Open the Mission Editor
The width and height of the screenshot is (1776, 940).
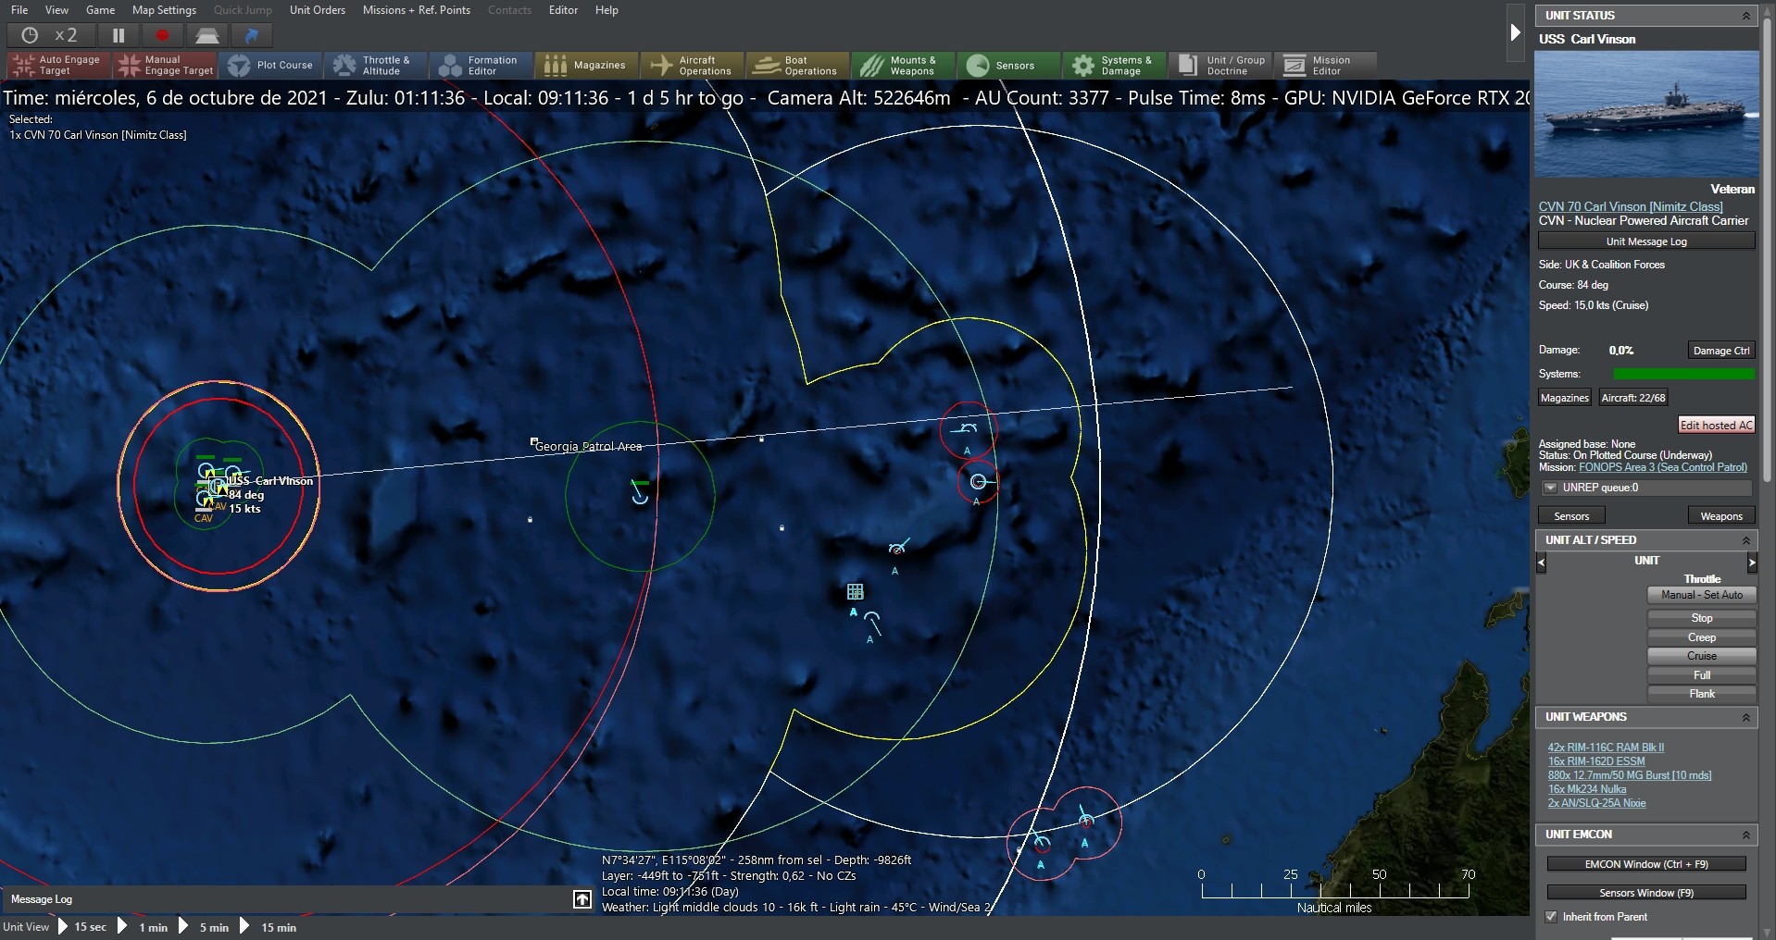(1324, 65)
